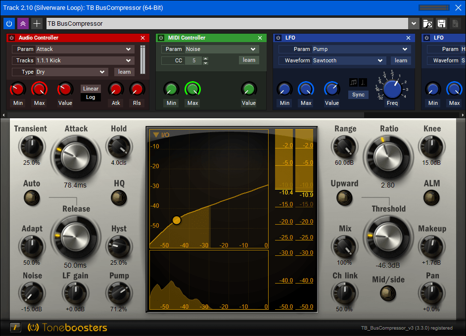Open the TB BusCompressor preset dropdown arrow
The image size is (466, 336).
414,23
